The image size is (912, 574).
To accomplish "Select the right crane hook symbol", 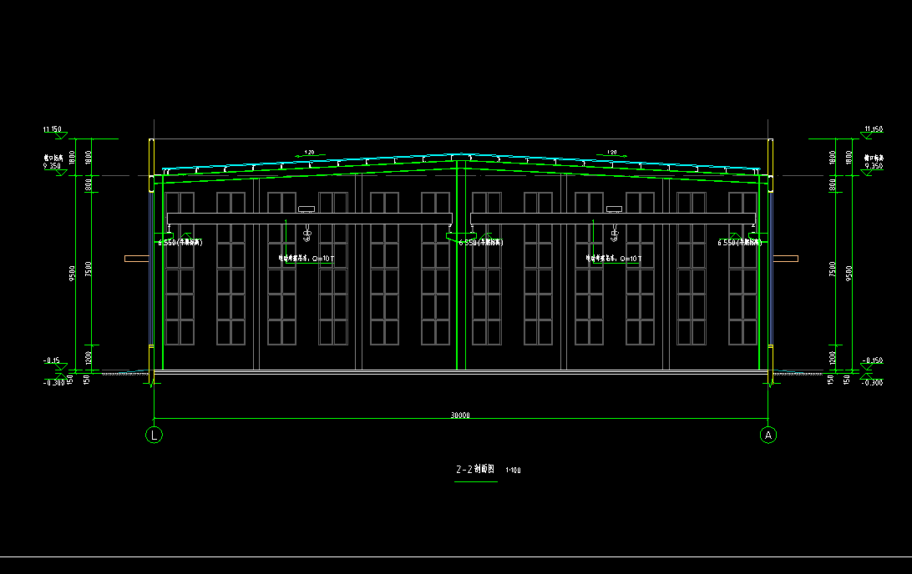I will (x=614, y=234).
